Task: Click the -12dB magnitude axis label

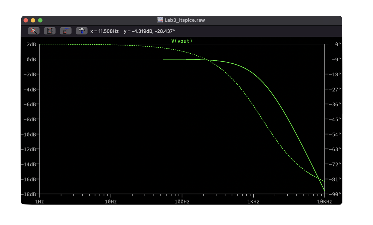Action: pyautogui.click(x=29, y=149)
